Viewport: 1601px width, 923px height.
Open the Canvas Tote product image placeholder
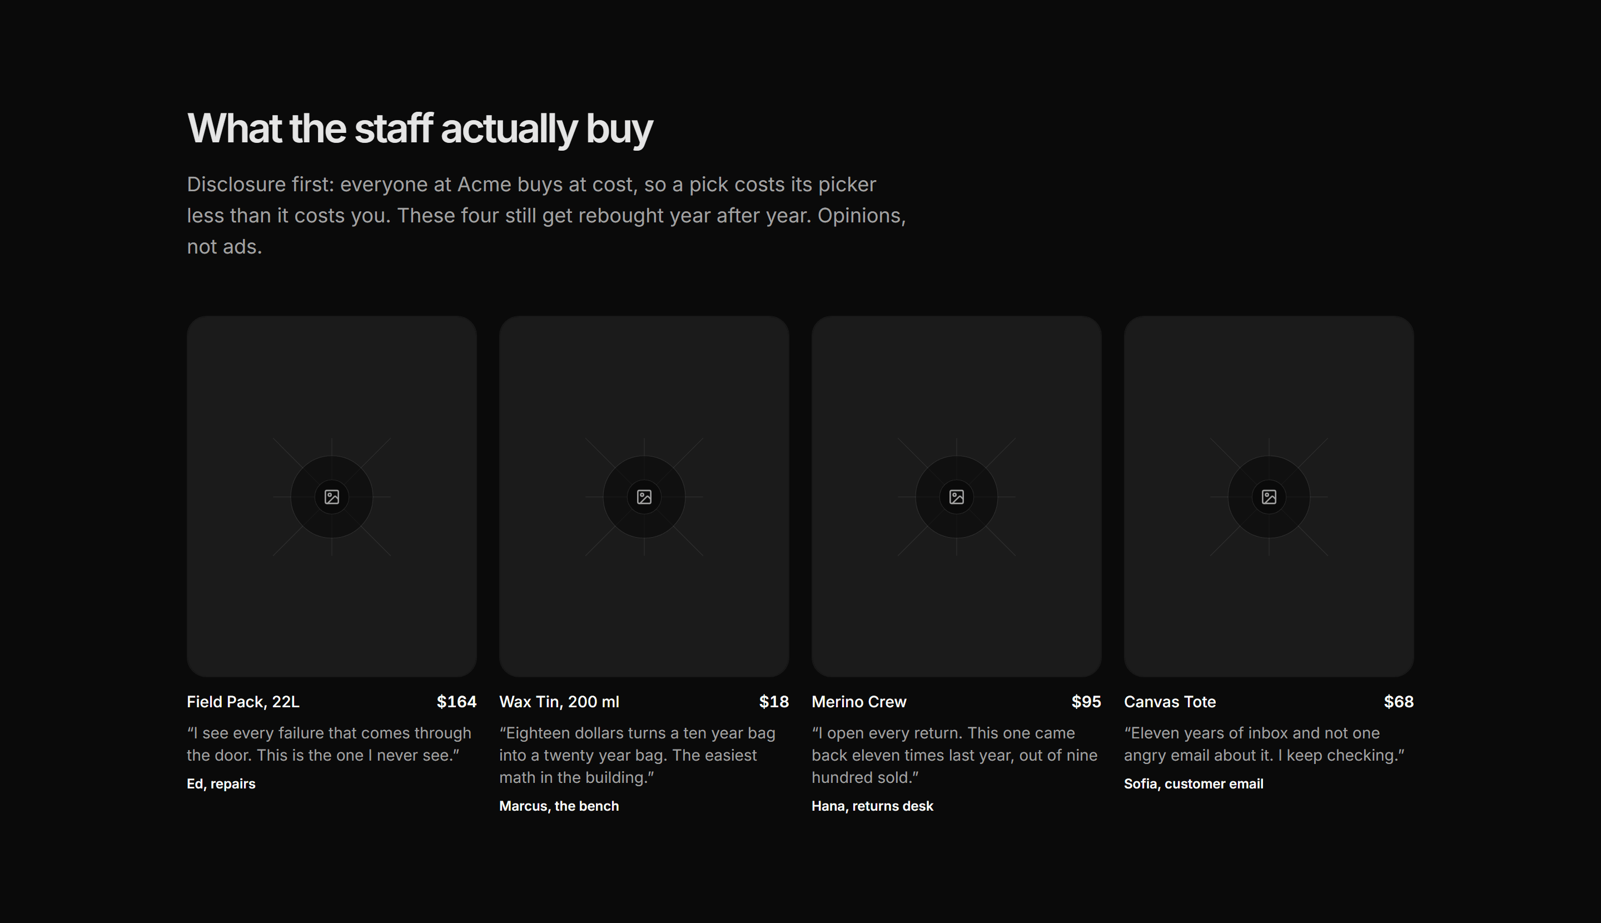tap(1269, 497)
